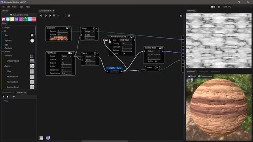This screenshot has width=253, height=142.
Task: Expand the Texture library subgroup
Action: [4, 48]
